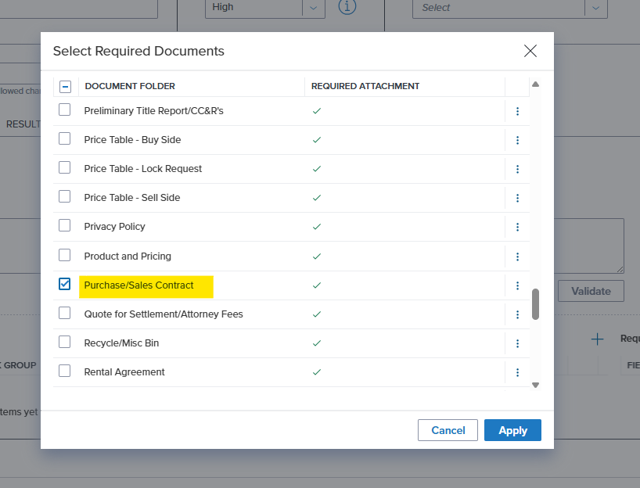Toggle the select-all header checkbox

point(65,87)
